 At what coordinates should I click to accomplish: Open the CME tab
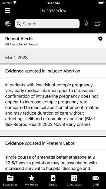click(x=96, y=180)
